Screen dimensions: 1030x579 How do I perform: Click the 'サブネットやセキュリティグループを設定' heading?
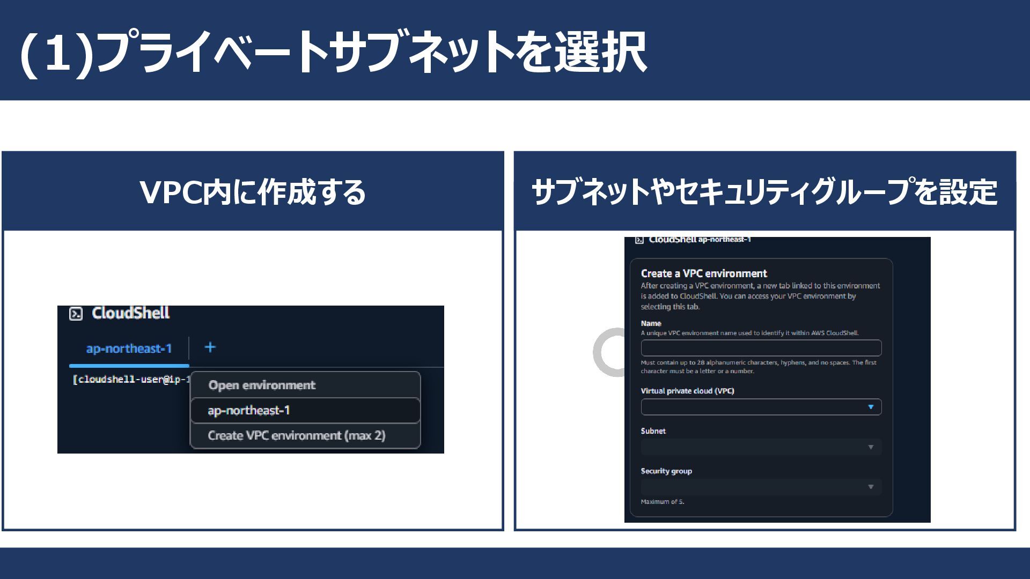[764, 192]
